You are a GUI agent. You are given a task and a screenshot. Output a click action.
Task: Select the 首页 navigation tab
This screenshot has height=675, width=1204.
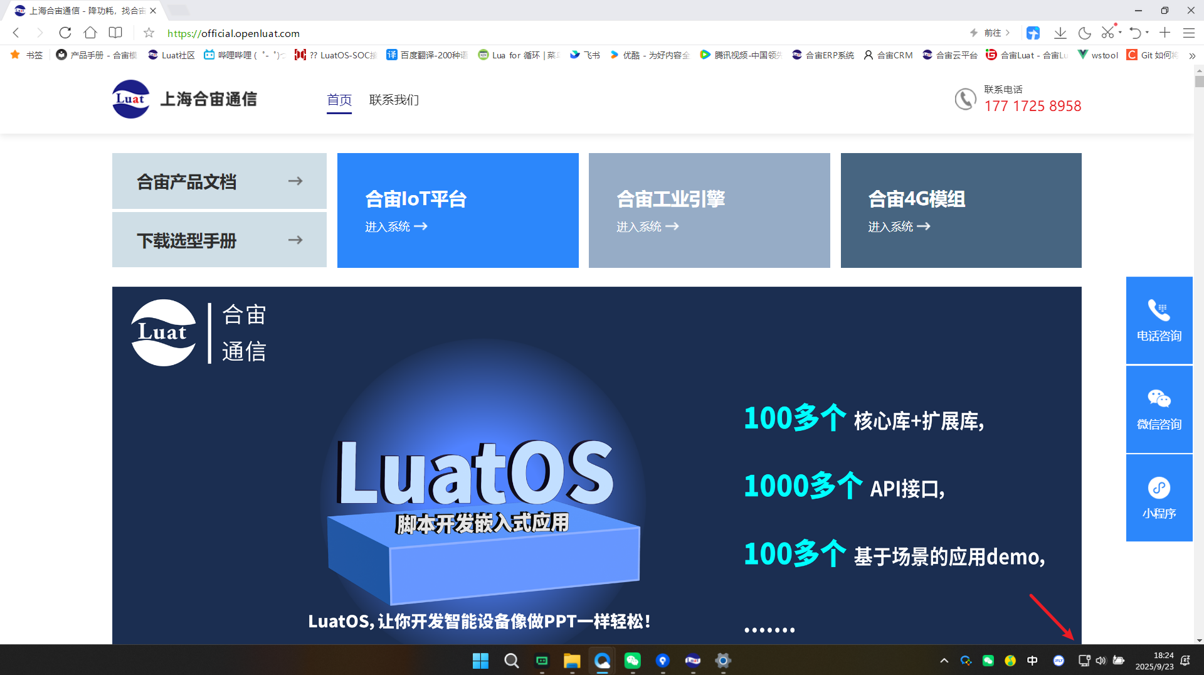(339, 100)
